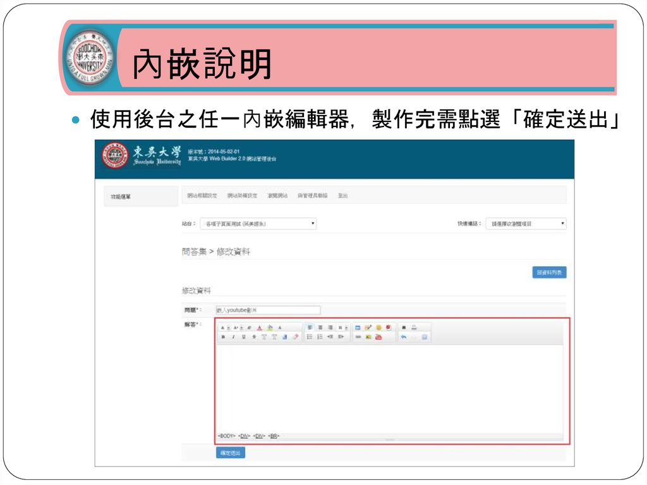Click the undo arrow in the editor
The height and width of the screenshot is (485, 647).
pos(403,337)
